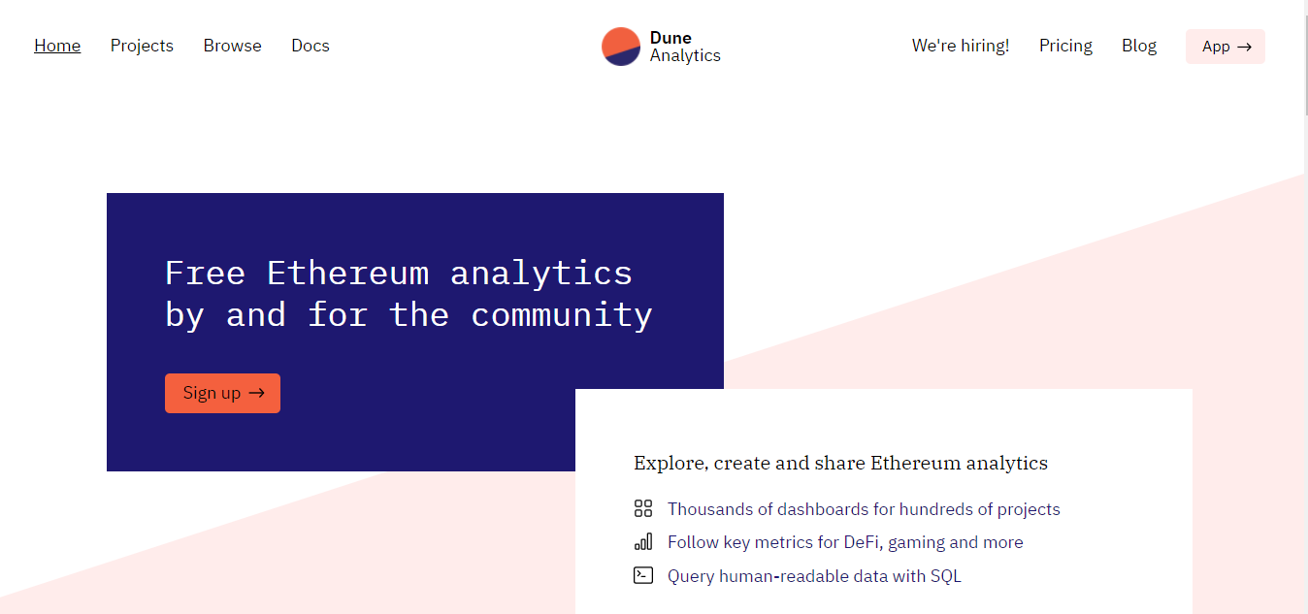Select Query human-readable data with SQL
Image resolution: width=1308 pixels, height=614 pixels.
tap(814, 576)
